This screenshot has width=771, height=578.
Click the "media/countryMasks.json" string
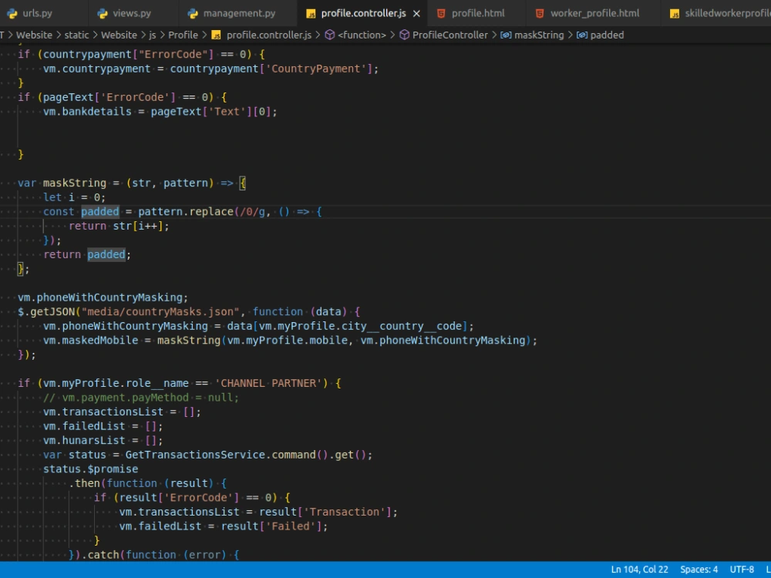click(160, 312)
